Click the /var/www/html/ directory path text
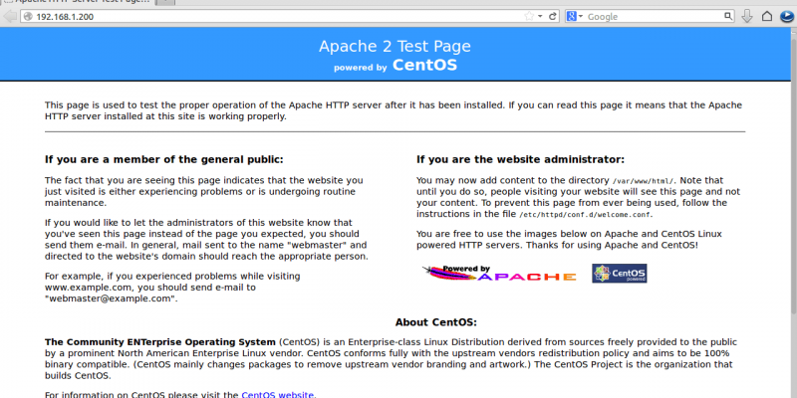 (x=643, y=181)
